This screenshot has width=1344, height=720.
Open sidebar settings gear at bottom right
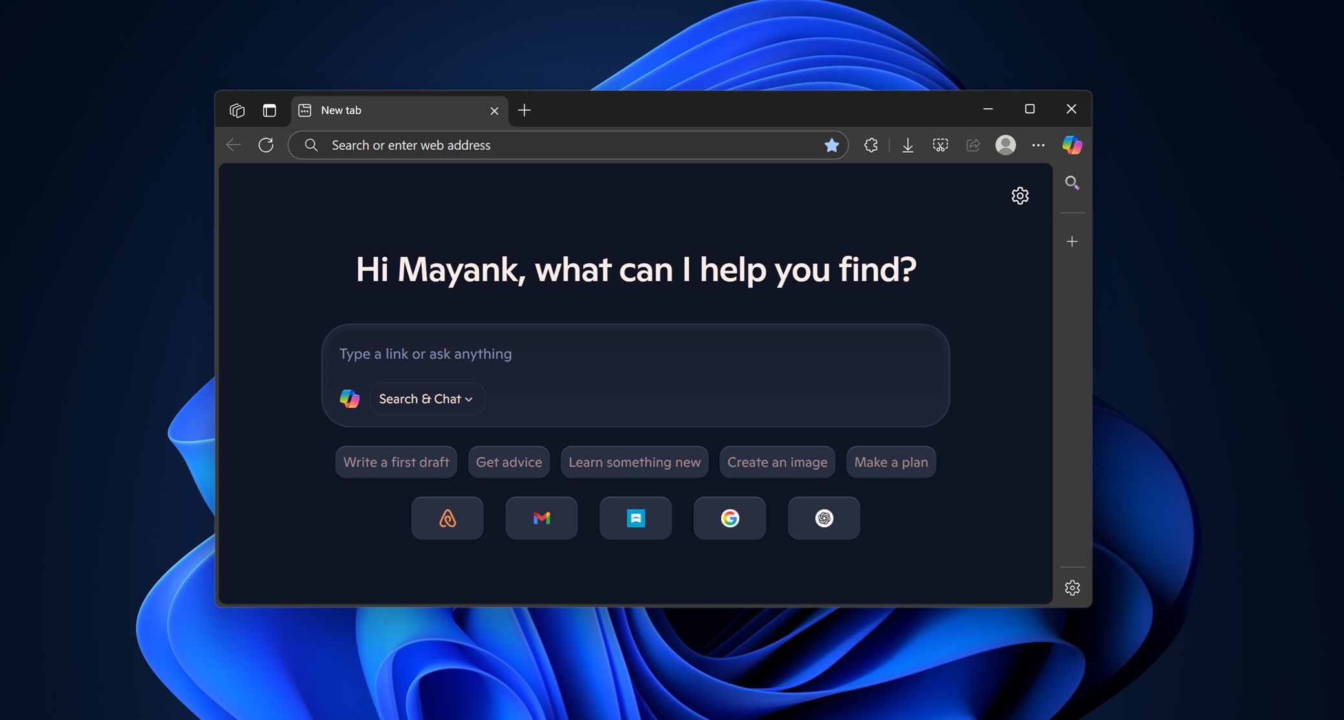pyautogui.click(x=1072, y=587)
